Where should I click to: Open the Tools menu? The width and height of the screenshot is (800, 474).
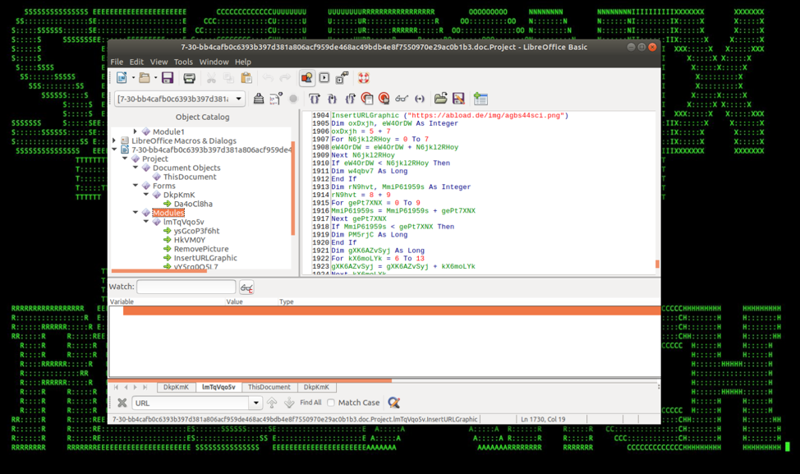pos(183,62)
